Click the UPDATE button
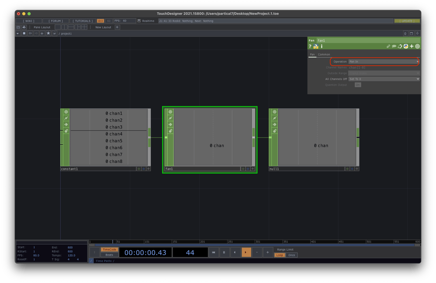The height and width of the screenshot is (283, 436). [x=407, y=21]
